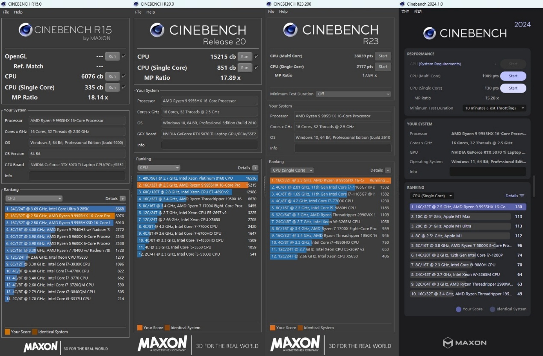This screenshot has width=543, height=356.
Task: Start the CPU (Single Core) test in R23
Action: [x=383, y=67]
